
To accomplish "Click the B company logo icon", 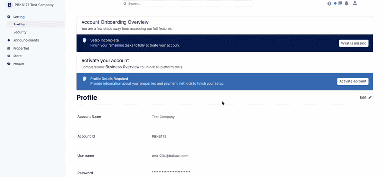I will click(x=9, y=5).
